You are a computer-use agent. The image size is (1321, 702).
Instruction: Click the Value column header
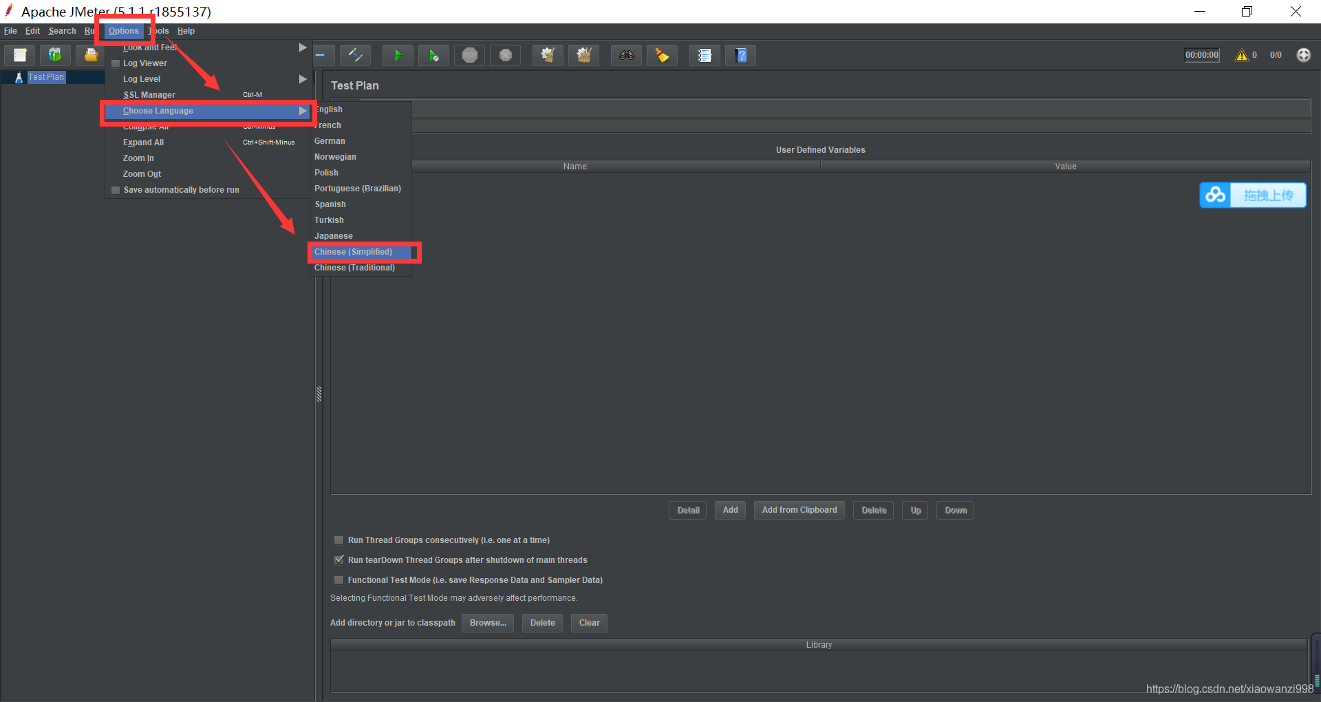(1066, 167)
